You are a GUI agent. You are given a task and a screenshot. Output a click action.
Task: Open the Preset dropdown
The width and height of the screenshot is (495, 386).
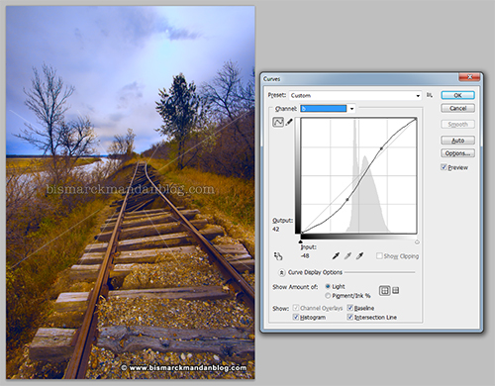tap(355, 95)
